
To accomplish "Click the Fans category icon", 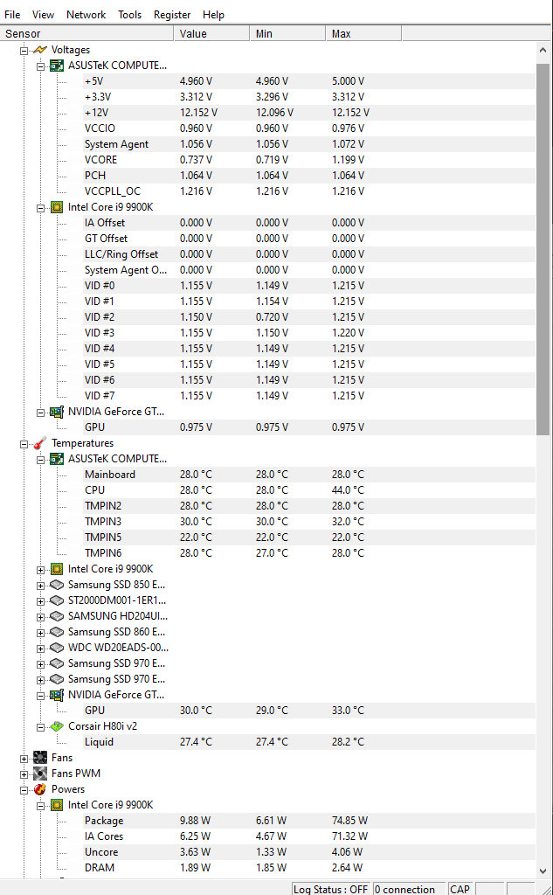I will (40, 758).
